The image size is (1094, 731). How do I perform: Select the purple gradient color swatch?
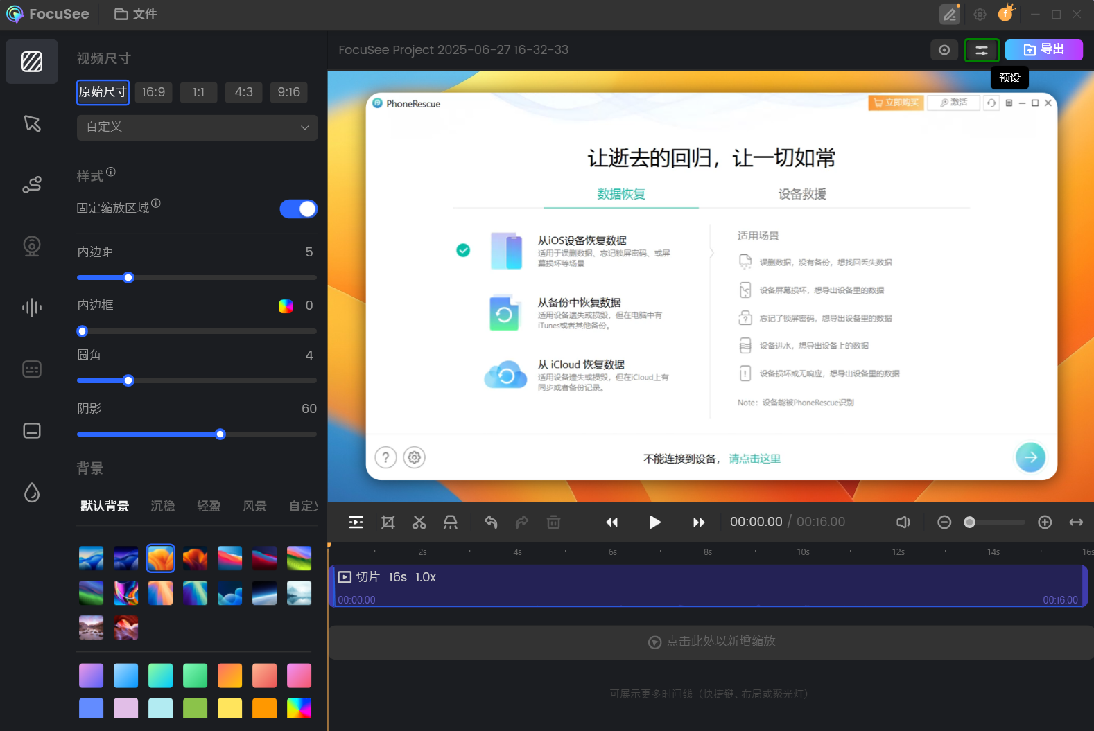tap(91, 676)
